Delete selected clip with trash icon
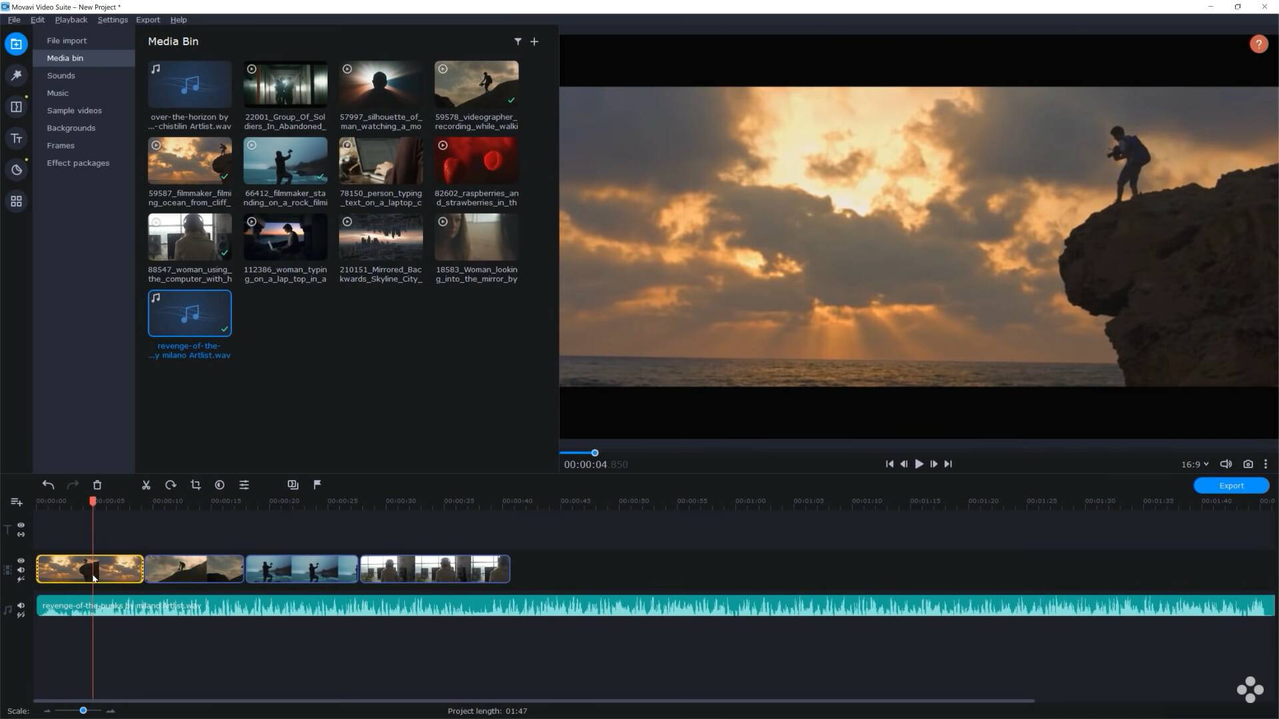This screenshot has width=1279, height=719. click(x=97, y=485)
